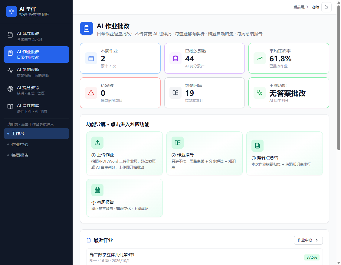Click the 错题归集 stat card showing 19
This screenshot has width=341, height=265.
(205, 93)
